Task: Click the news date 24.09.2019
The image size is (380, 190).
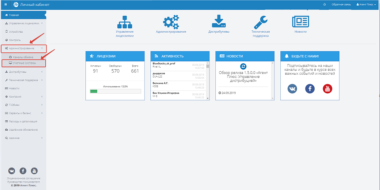Action: click(227, 93)
